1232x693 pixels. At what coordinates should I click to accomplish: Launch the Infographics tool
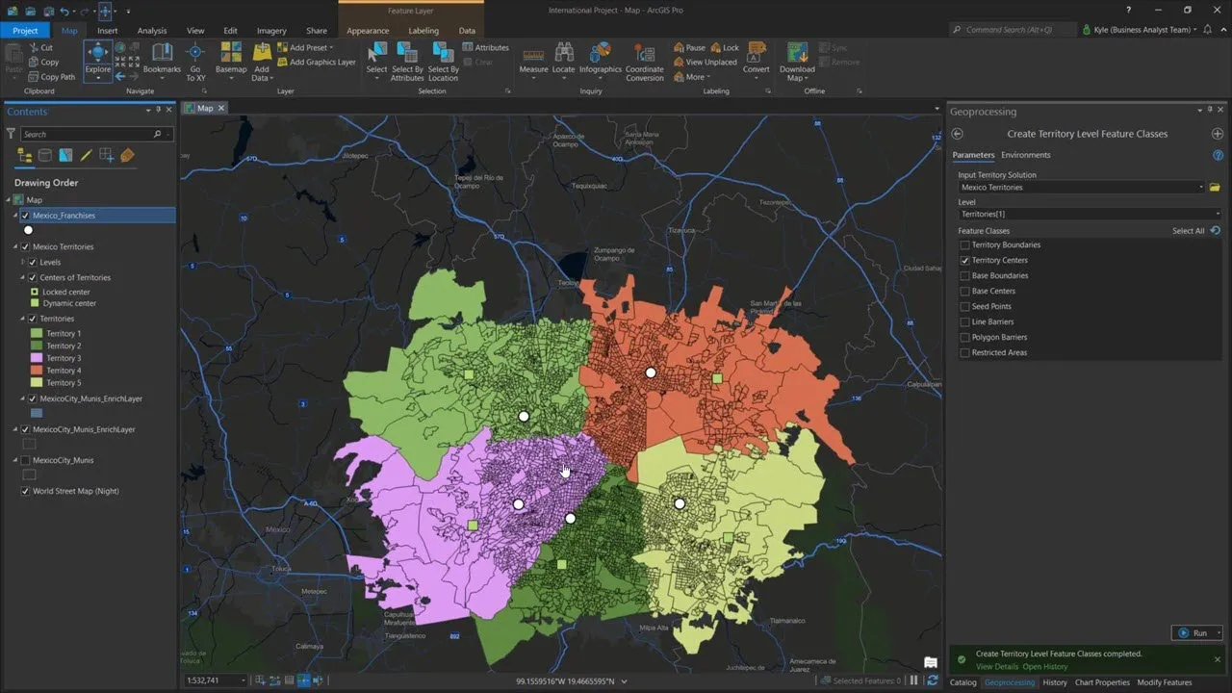(601, 60)
